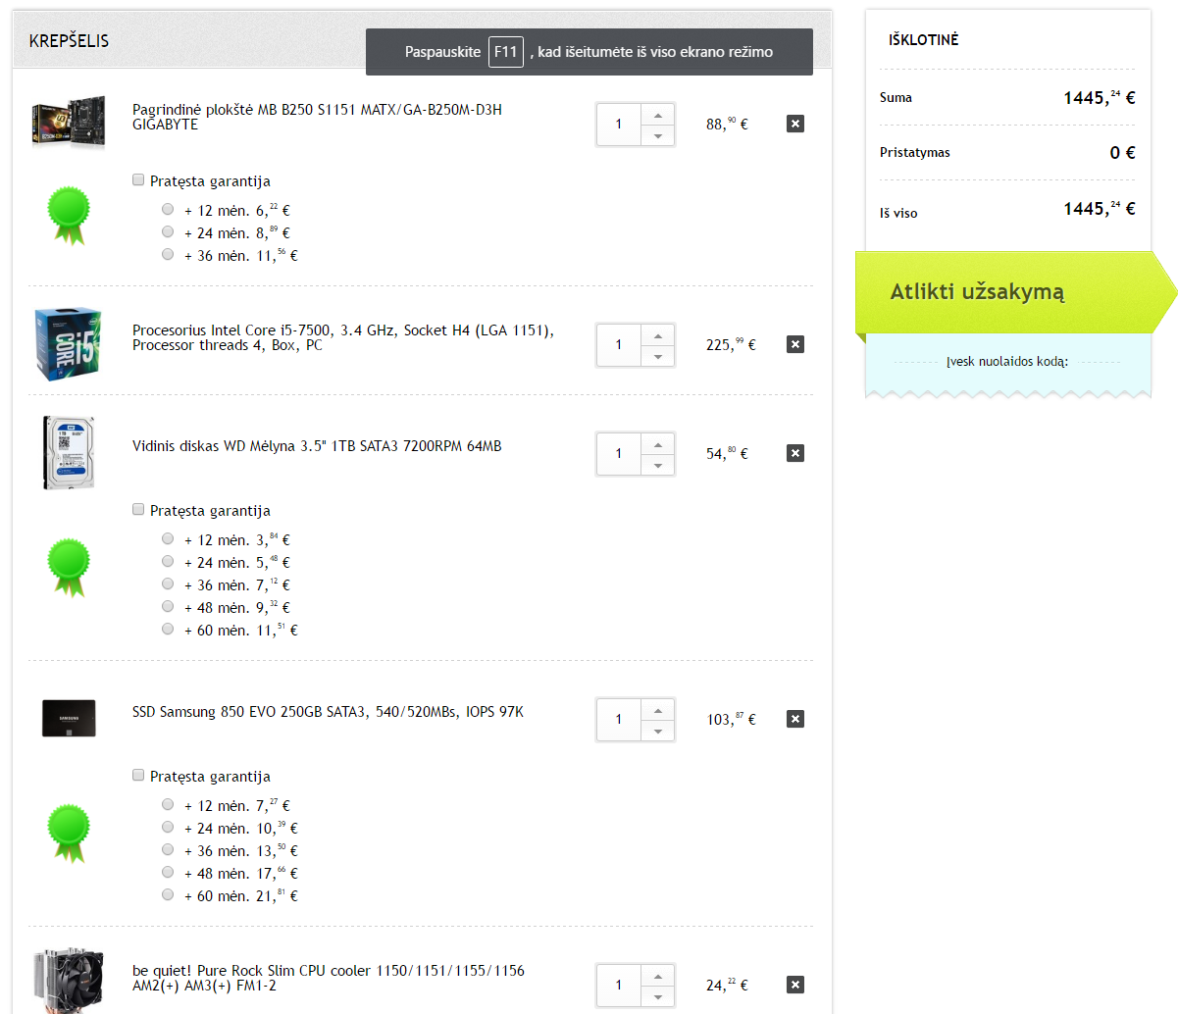The width and height of the screenshot is (1178, 1014).
Task: Select WD disk +24 mėn. 5,48 € warranty
Action: [x=168, y=561]
